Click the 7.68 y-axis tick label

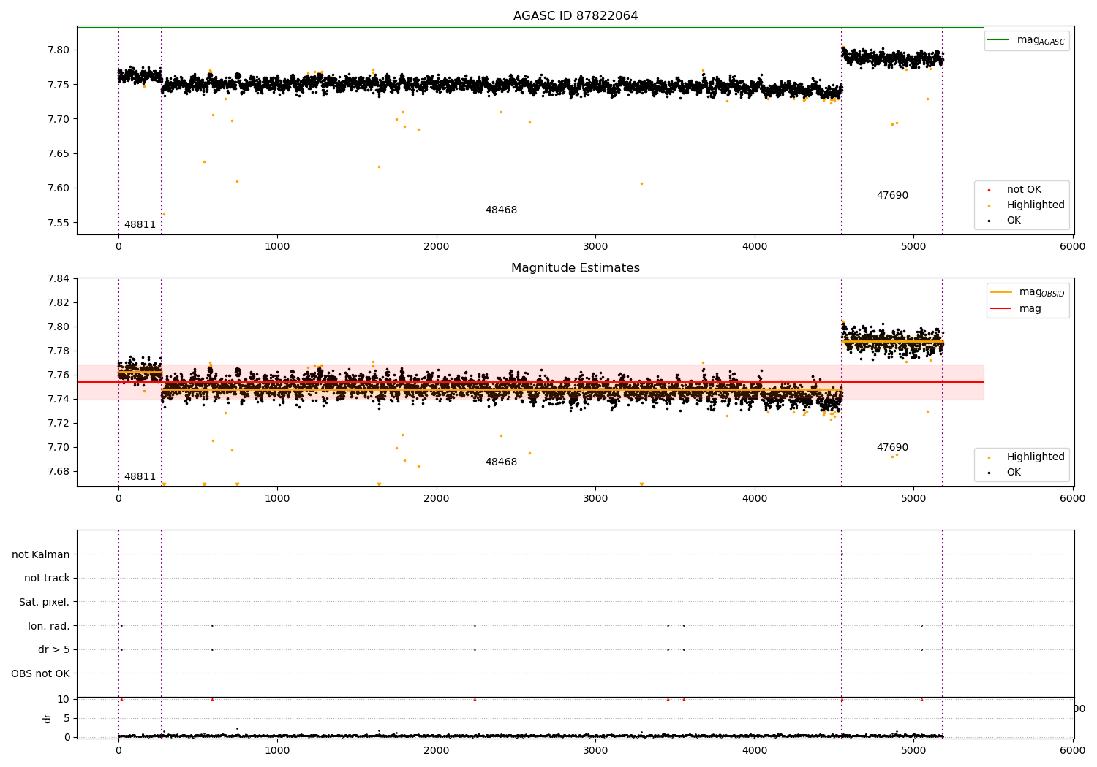pos(59,471)
